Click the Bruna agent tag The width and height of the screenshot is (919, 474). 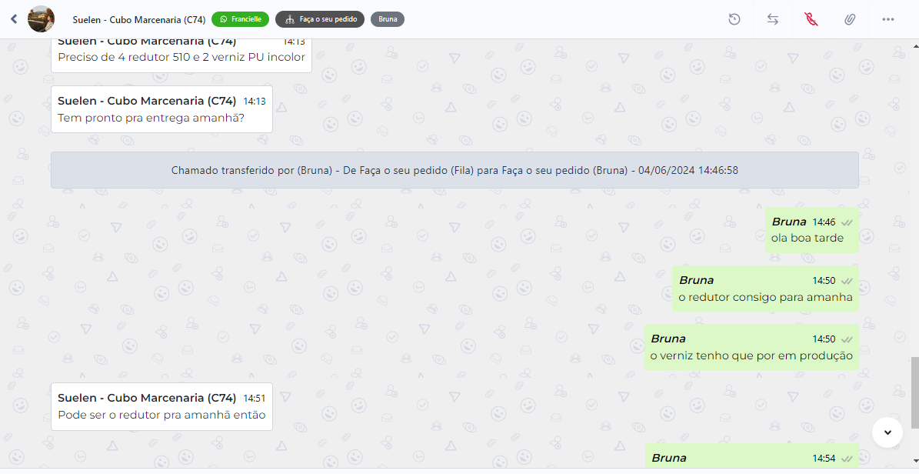(388, 19)
